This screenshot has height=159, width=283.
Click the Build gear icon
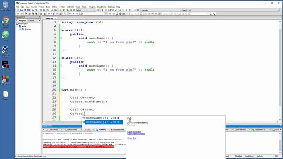pyautogui.click(x=61, y=10)
